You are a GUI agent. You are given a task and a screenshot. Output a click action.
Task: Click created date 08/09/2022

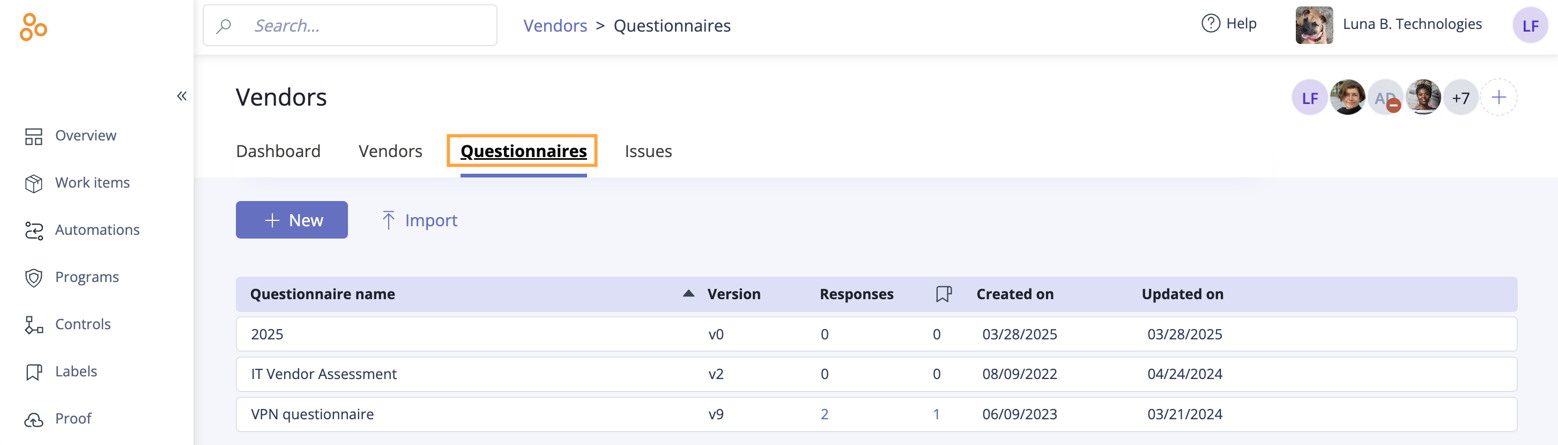(x=1019, y=374)
